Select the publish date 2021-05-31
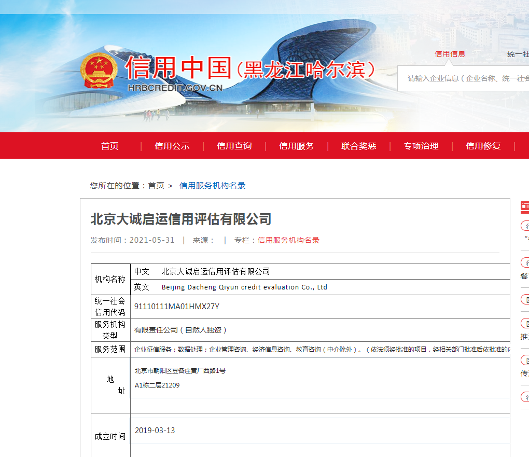529x457 pixels. (x=152, y=240)
